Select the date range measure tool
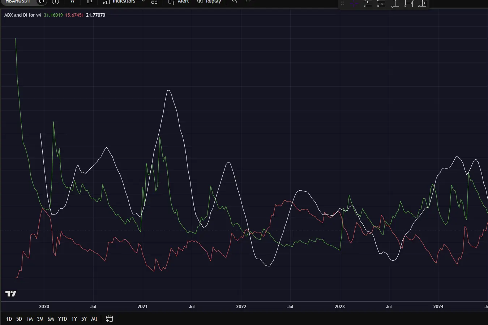The width and height of the screenshot is (488, 325). 409,3
